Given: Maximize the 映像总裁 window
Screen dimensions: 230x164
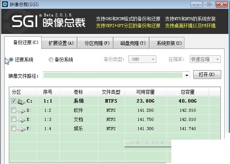Looking at the screenshot, I should click(209, 5).
